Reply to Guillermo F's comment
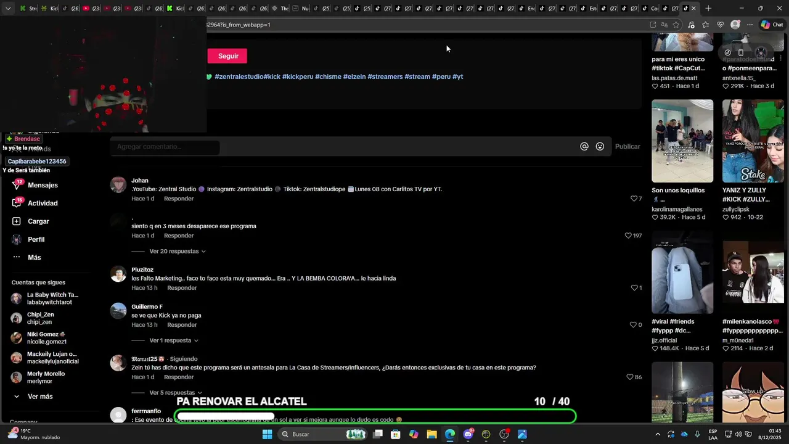 pos(182,325)
